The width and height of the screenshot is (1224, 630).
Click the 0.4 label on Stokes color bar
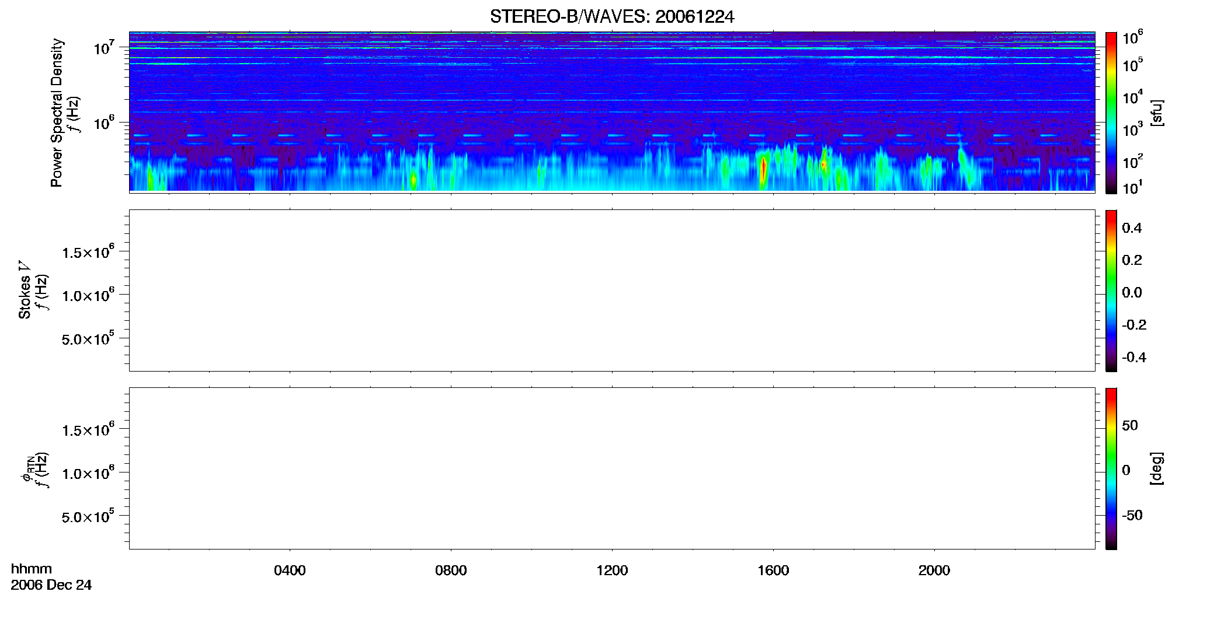(x=1132, y=228)
